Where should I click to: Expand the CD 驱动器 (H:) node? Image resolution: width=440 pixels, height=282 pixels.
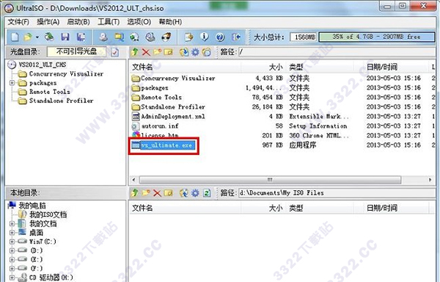pos(12,278)
